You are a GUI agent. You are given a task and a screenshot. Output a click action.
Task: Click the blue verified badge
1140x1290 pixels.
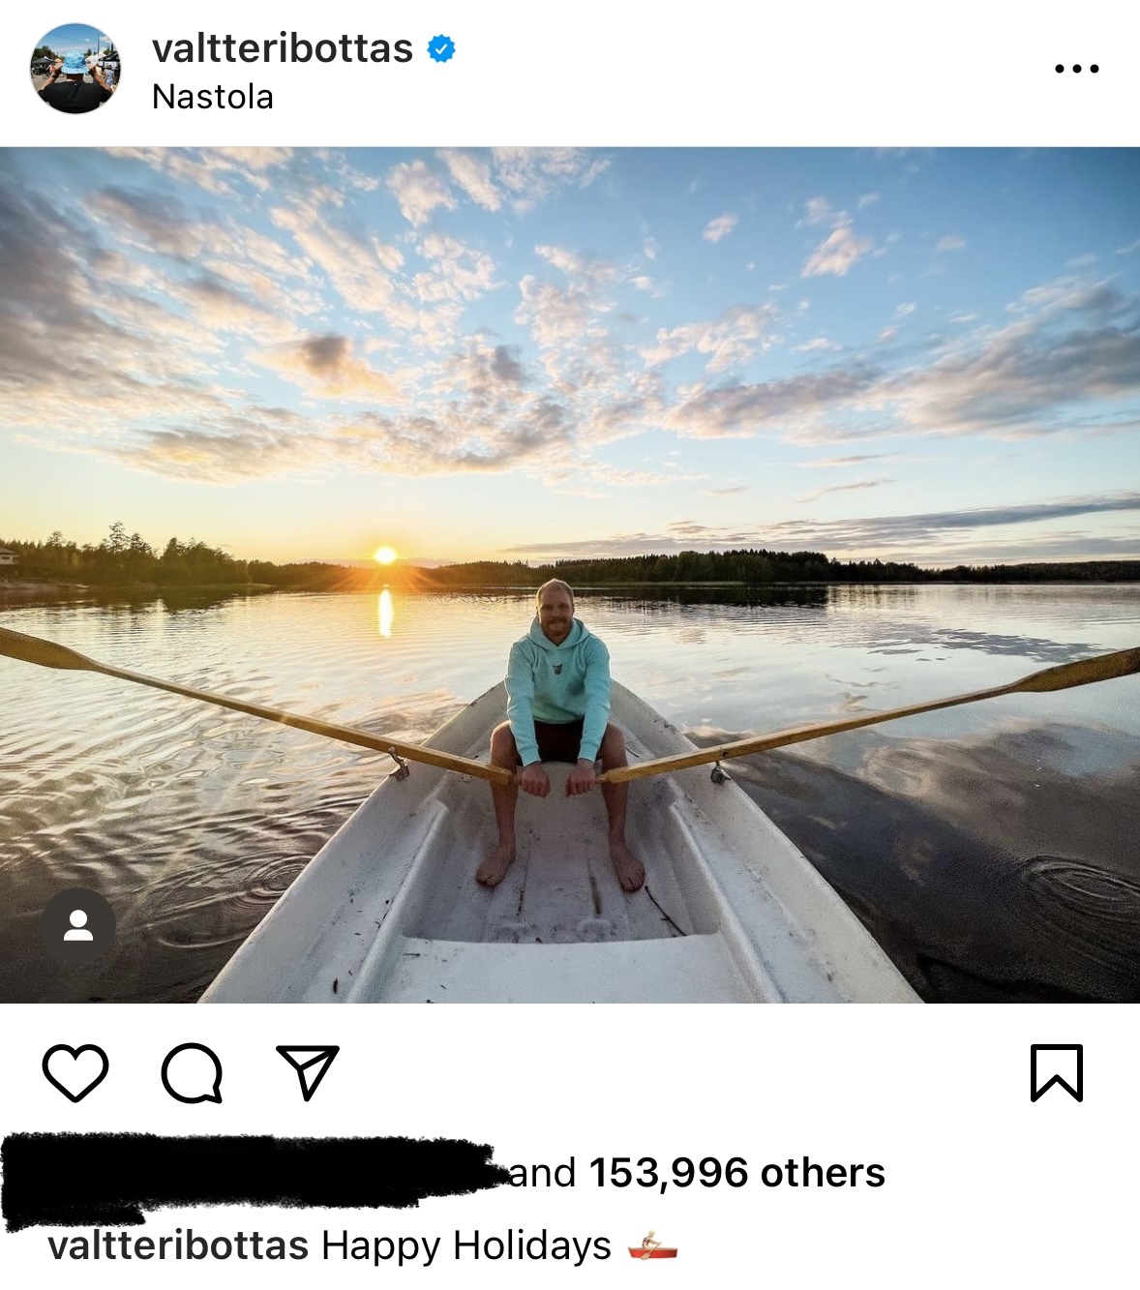click(x=441, y=48)
